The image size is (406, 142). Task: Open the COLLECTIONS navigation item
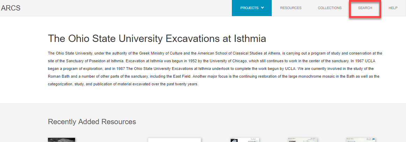(330, 8)
